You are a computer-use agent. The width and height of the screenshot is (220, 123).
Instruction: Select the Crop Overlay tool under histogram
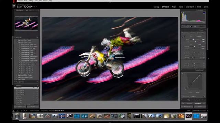point(184,26)
